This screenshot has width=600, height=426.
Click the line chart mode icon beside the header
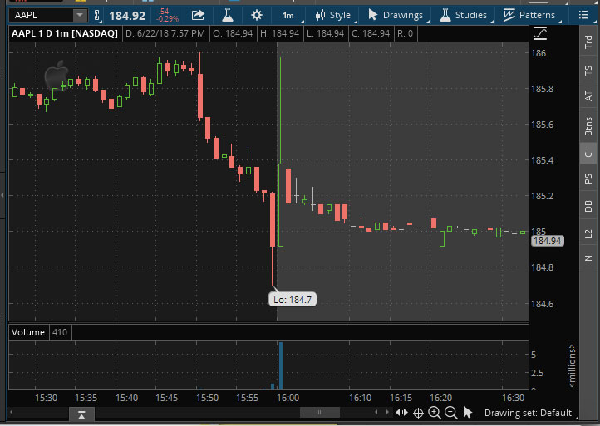click(x=540, y=34)
